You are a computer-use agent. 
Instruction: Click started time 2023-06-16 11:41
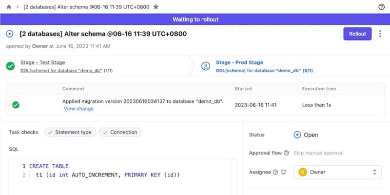255,105
